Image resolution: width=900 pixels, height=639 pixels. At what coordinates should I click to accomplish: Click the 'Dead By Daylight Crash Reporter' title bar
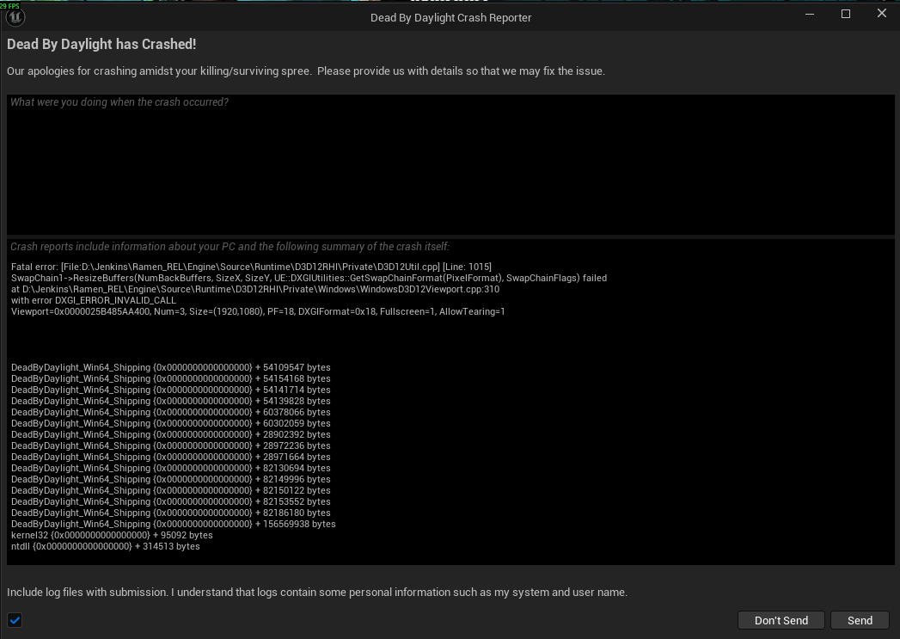450,18
